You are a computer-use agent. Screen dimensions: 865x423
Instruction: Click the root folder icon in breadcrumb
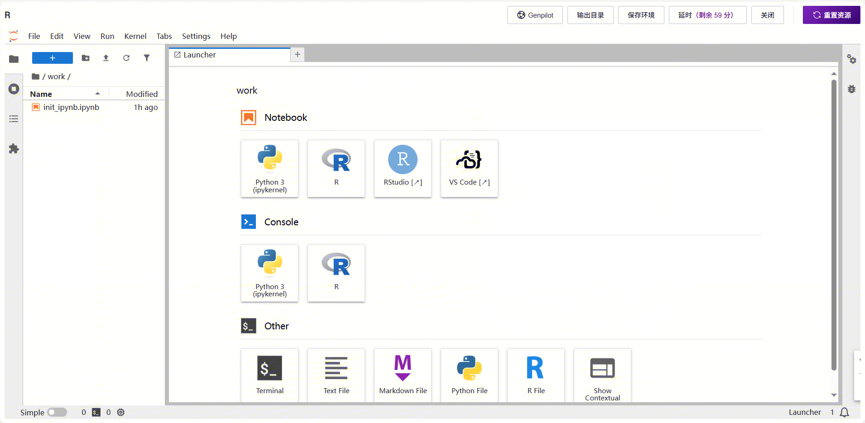(35, 76)
